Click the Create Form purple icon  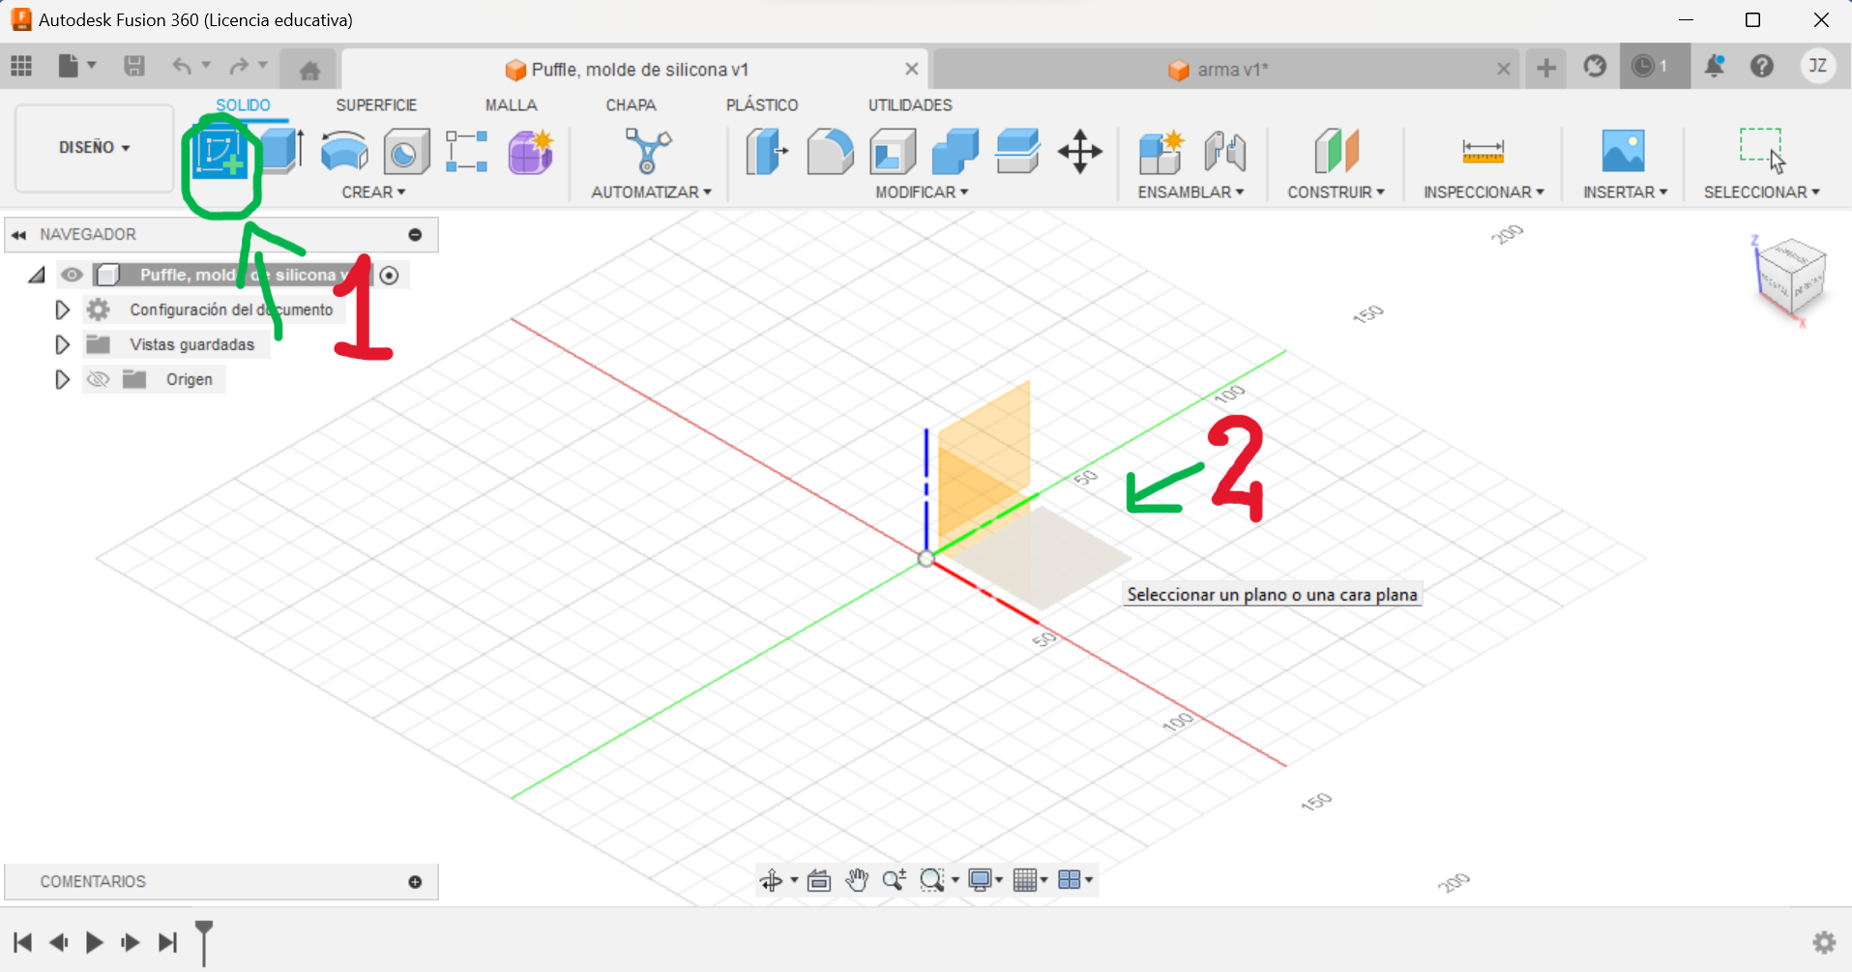[x=531, y=152]
